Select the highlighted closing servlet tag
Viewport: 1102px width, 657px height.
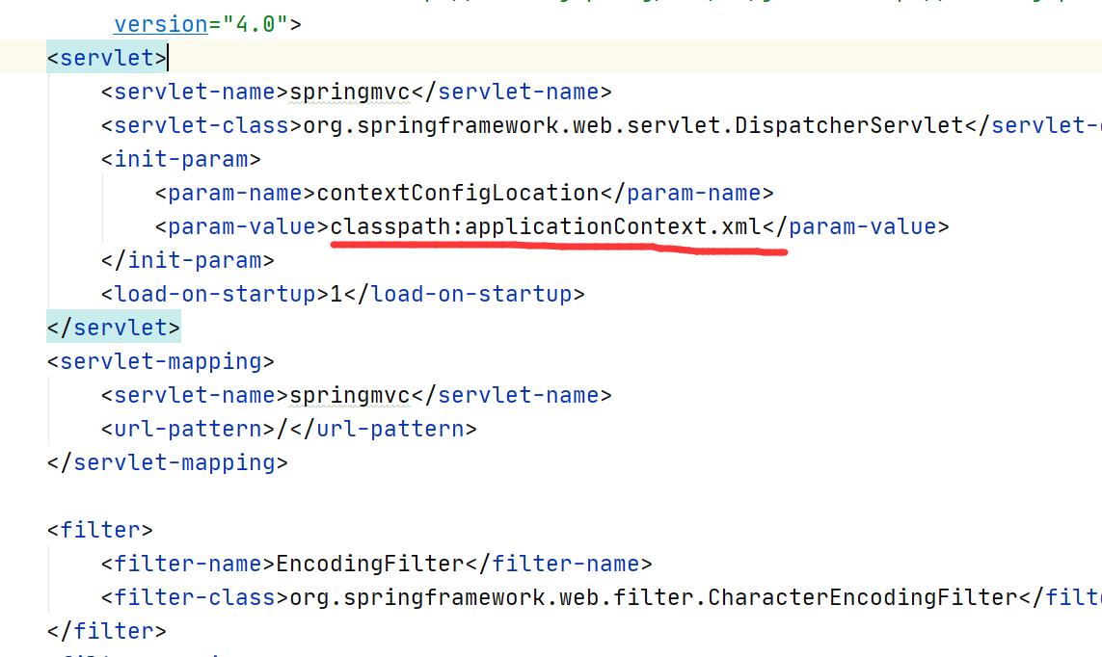click(x=113, y=327)
